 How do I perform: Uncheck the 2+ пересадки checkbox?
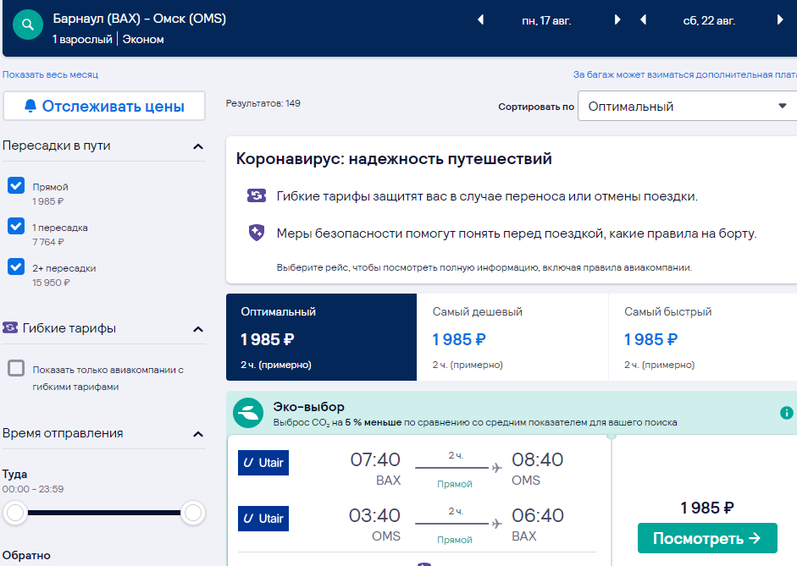coord(16,267)
